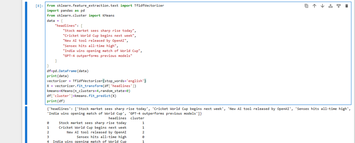355x143 pixels.
Task: Collapse the output using its blue side bar
Action: [27, 125]
